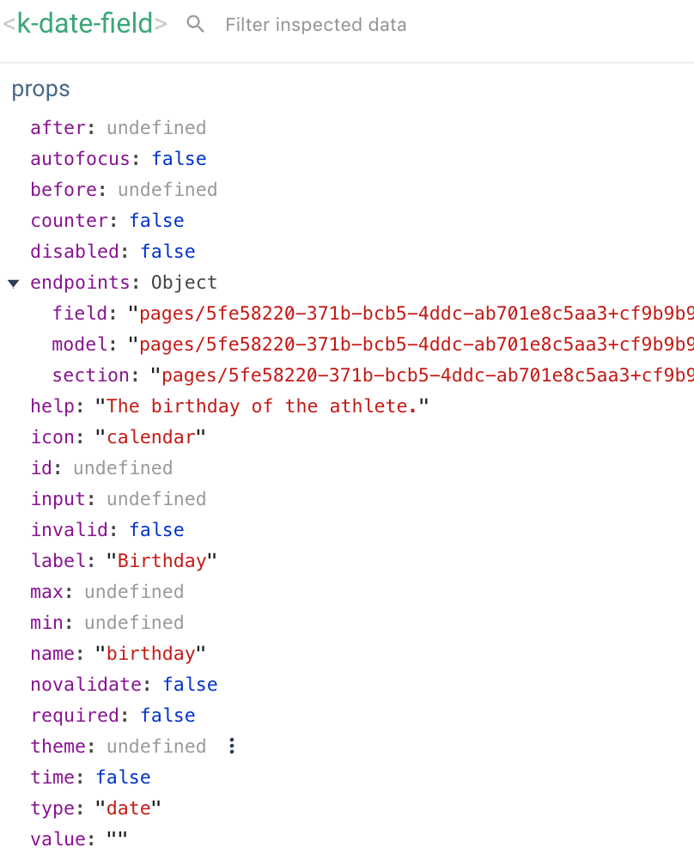
Task: Toggle the novalidate prop value
Action: point(190,684)
